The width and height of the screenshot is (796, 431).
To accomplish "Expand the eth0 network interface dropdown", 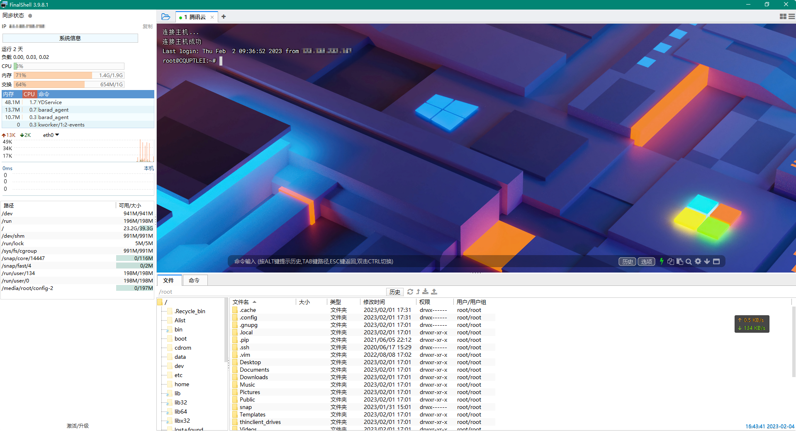I will pos(51,135).
